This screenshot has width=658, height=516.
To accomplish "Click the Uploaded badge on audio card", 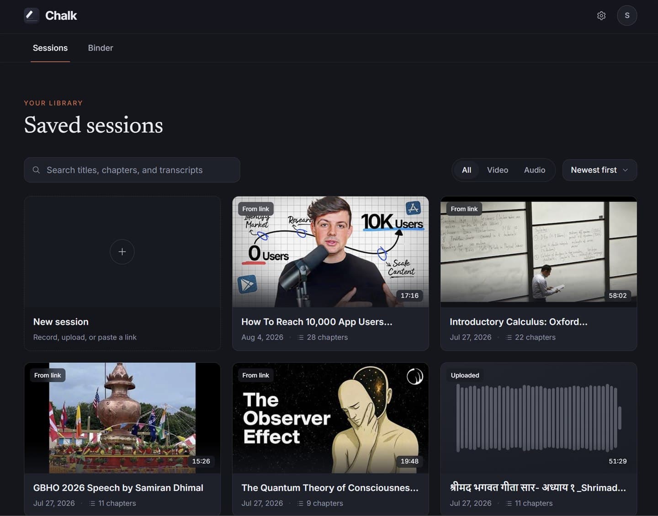I will (465, 375).
